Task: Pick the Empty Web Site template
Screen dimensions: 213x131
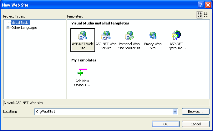Action: click(x=153, y=40)
